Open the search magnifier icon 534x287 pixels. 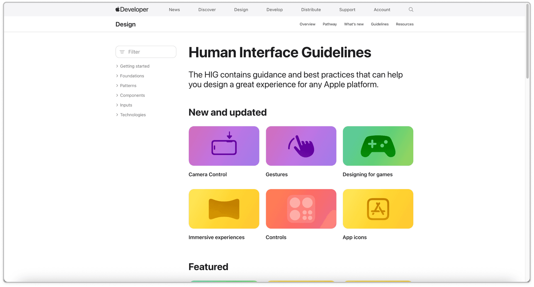pos(411,10)
